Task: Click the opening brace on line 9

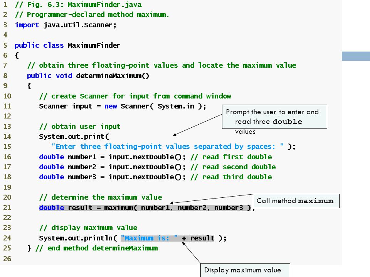Action: (29, 86)
